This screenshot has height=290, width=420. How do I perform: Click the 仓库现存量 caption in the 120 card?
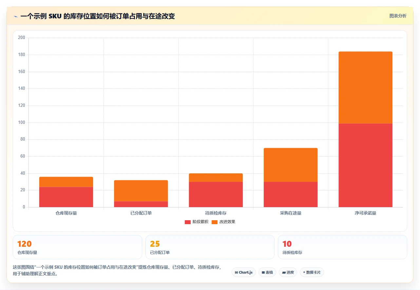click(x=27, y=253)
